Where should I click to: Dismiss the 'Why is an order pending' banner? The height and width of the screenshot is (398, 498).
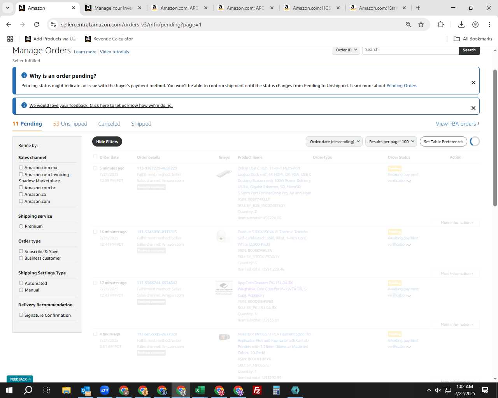(473, 82)
